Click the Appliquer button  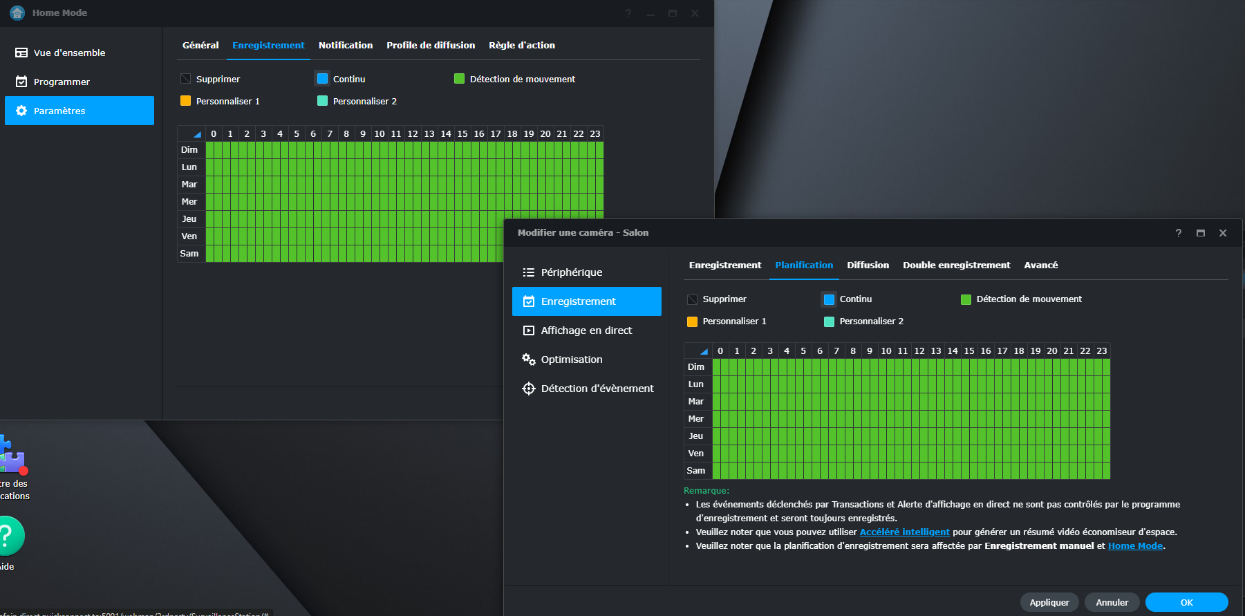pos(1049,602)
